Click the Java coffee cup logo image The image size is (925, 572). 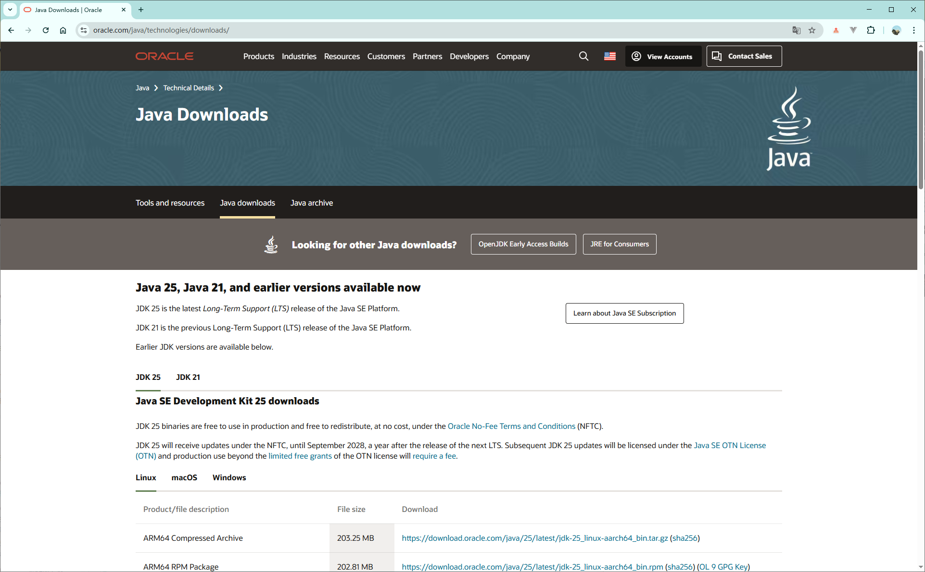click(789, 127)
